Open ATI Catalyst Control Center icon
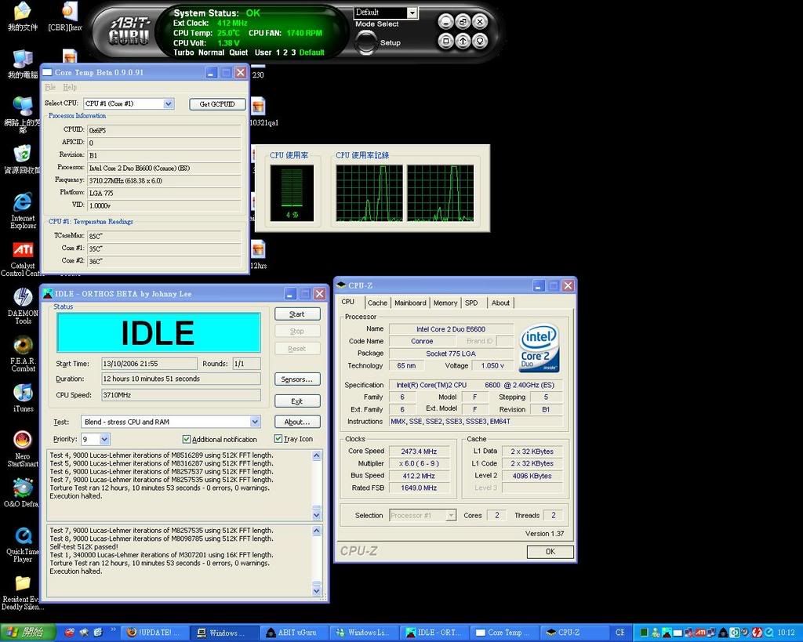The width and height of the screenshot is (803, 642). (23, 258)
